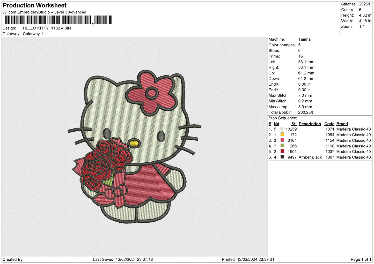Click the 'N#' column header

[276, 124]
